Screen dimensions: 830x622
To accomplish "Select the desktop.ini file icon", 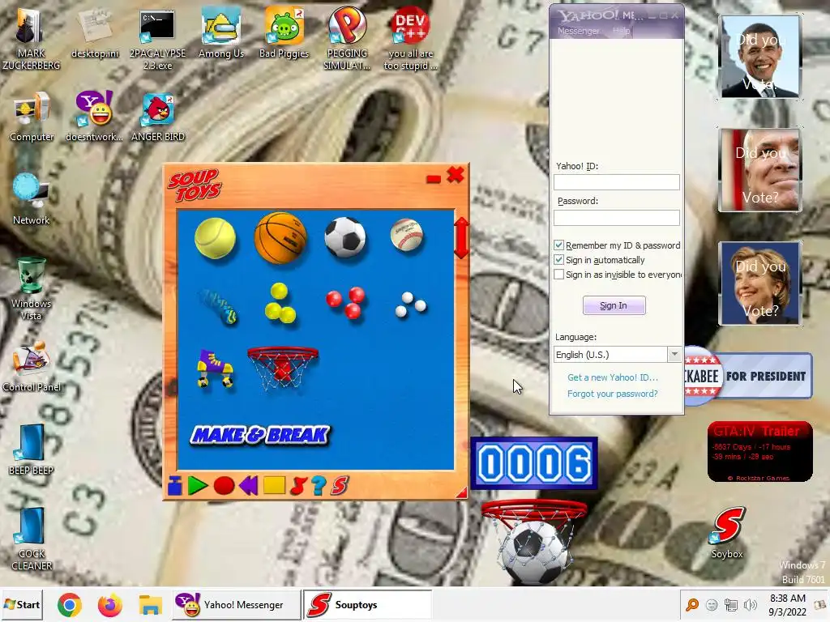I will tap(95, 33).
